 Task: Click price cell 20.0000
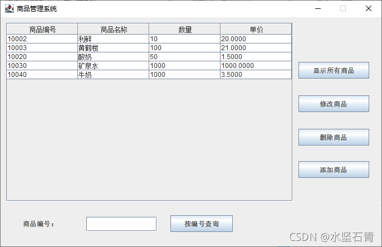(x=256, y=39)
